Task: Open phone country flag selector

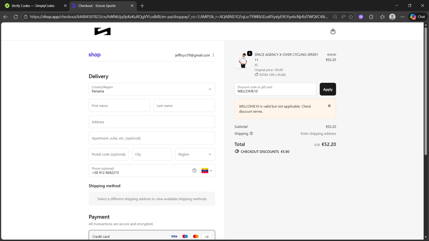Action: pyautogui.click(x=207, y=171)
